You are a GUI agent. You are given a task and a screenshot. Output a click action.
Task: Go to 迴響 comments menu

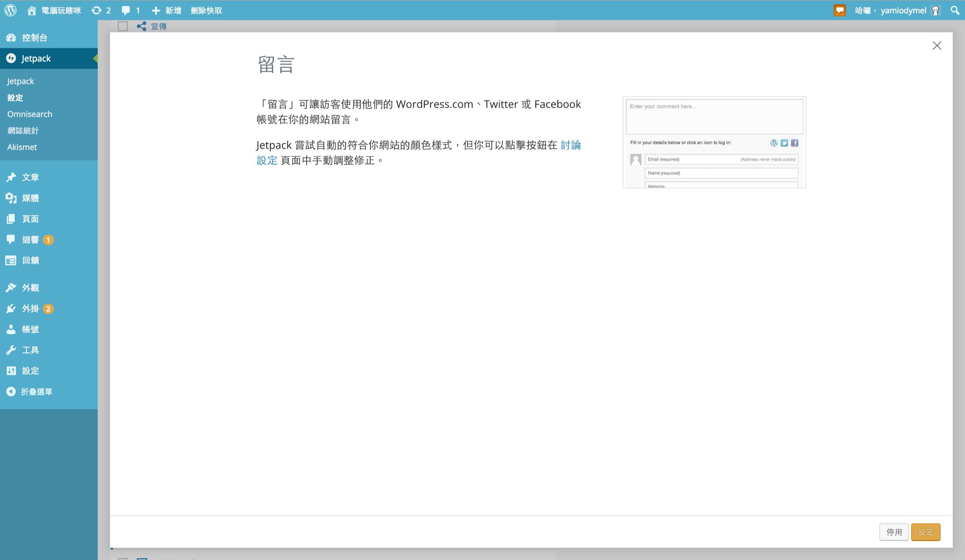coord(30,240)
